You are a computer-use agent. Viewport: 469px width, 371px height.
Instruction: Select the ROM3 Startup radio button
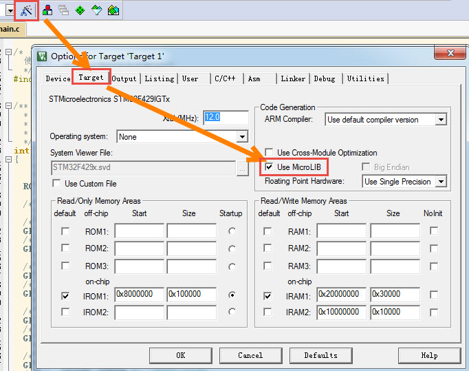(232, 266)
